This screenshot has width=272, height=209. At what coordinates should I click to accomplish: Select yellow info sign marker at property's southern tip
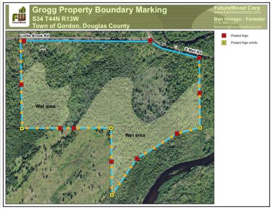pyautogui.click(x=112, y=195)
